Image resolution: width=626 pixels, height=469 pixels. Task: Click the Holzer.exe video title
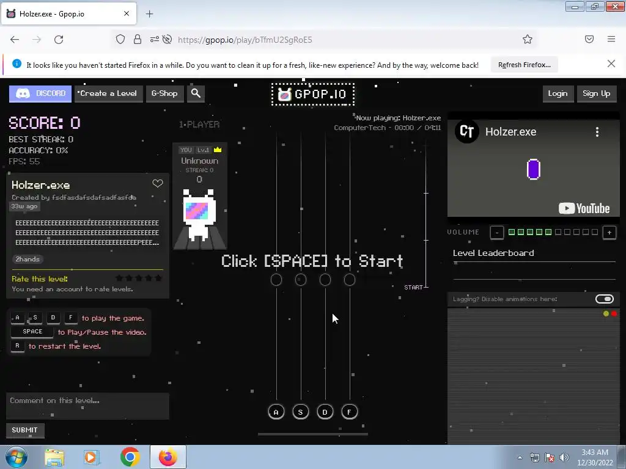(x=510, y=132)
